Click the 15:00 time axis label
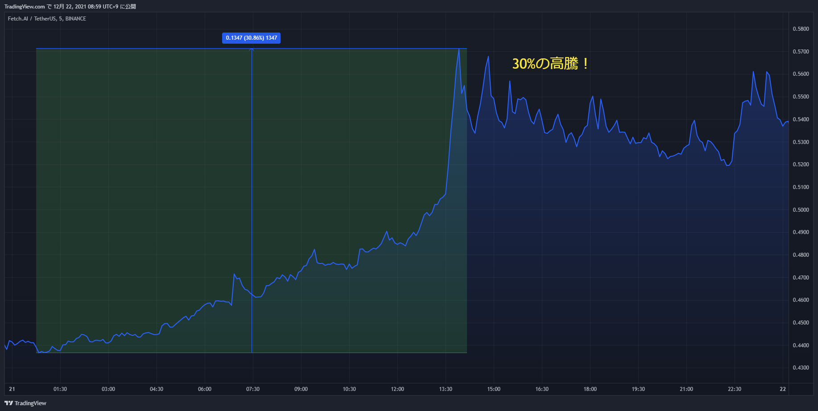The image size is (818, 411). pyautogui.click(x=494, y=389)
